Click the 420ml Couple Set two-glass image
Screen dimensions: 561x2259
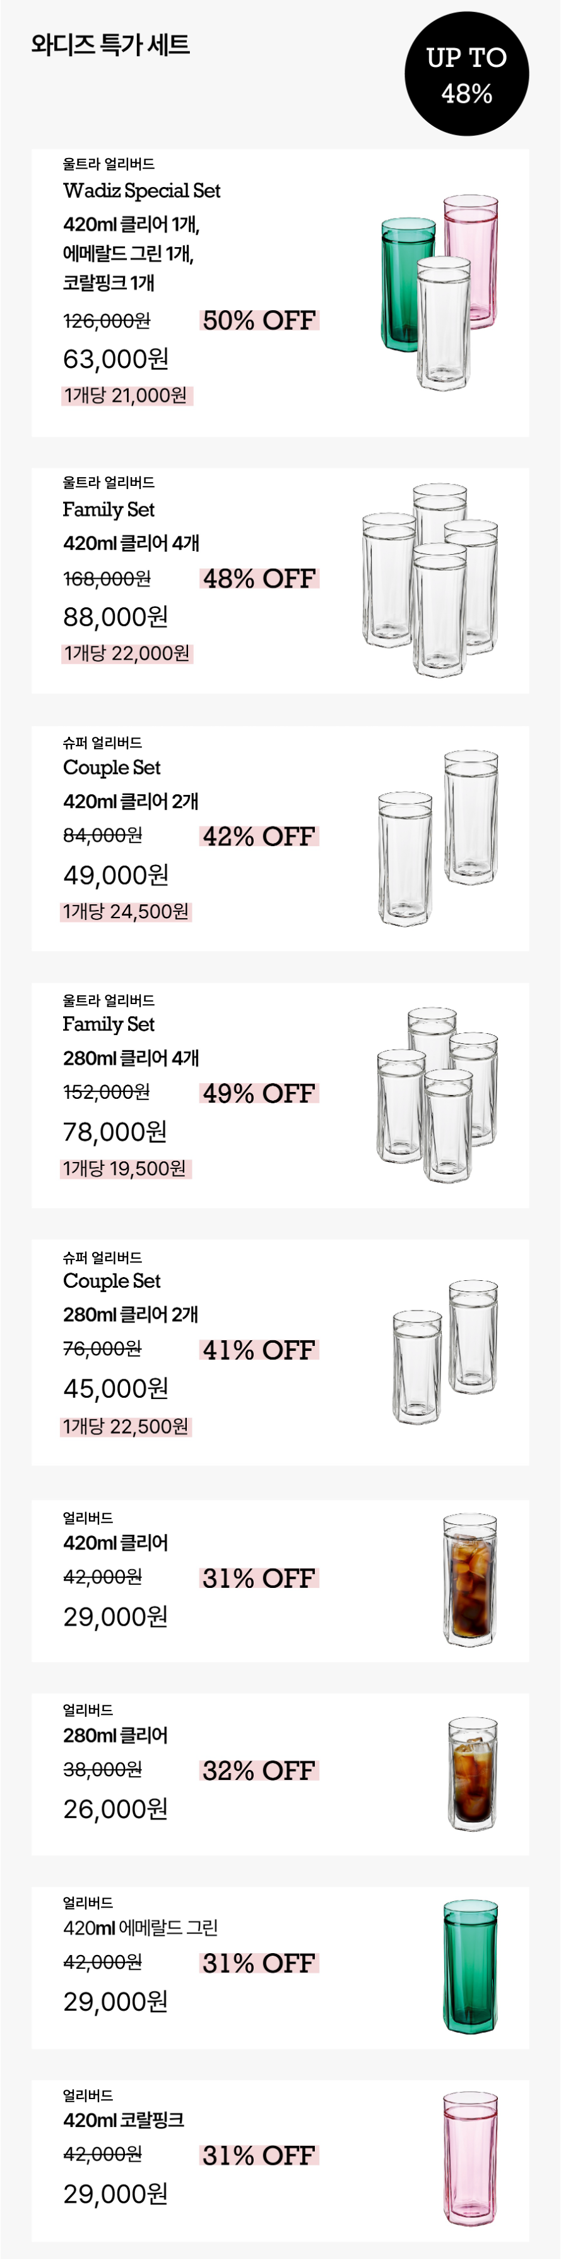pos(439,837)
